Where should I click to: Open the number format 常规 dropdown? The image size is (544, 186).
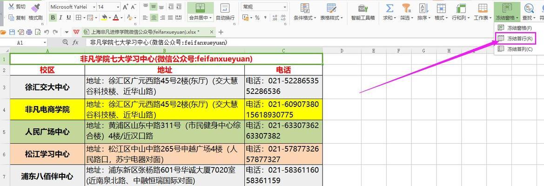click(285, 7)
